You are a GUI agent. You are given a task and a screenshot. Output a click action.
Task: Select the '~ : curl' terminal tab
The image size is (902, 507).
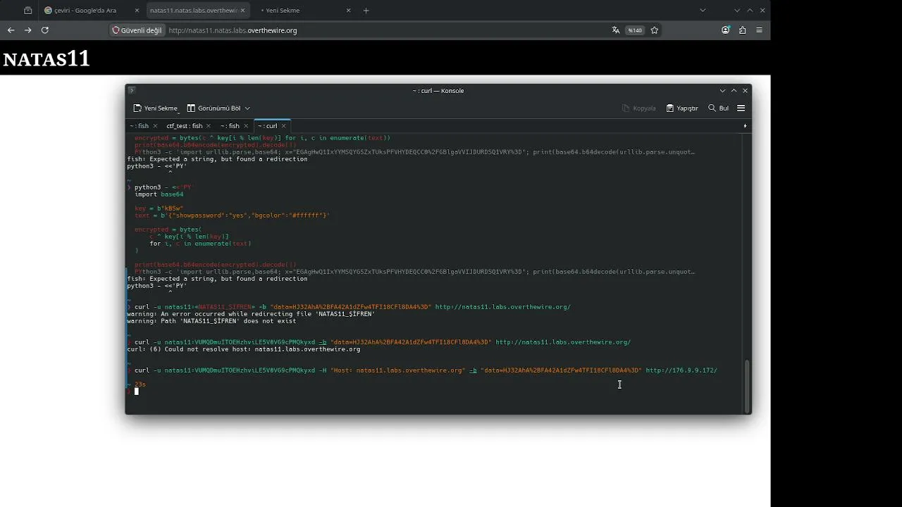[x=267, y=126]
